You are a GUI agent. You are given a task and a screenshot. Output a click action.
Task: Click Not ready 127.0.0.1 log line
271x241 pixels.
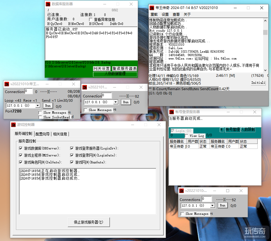166,31
